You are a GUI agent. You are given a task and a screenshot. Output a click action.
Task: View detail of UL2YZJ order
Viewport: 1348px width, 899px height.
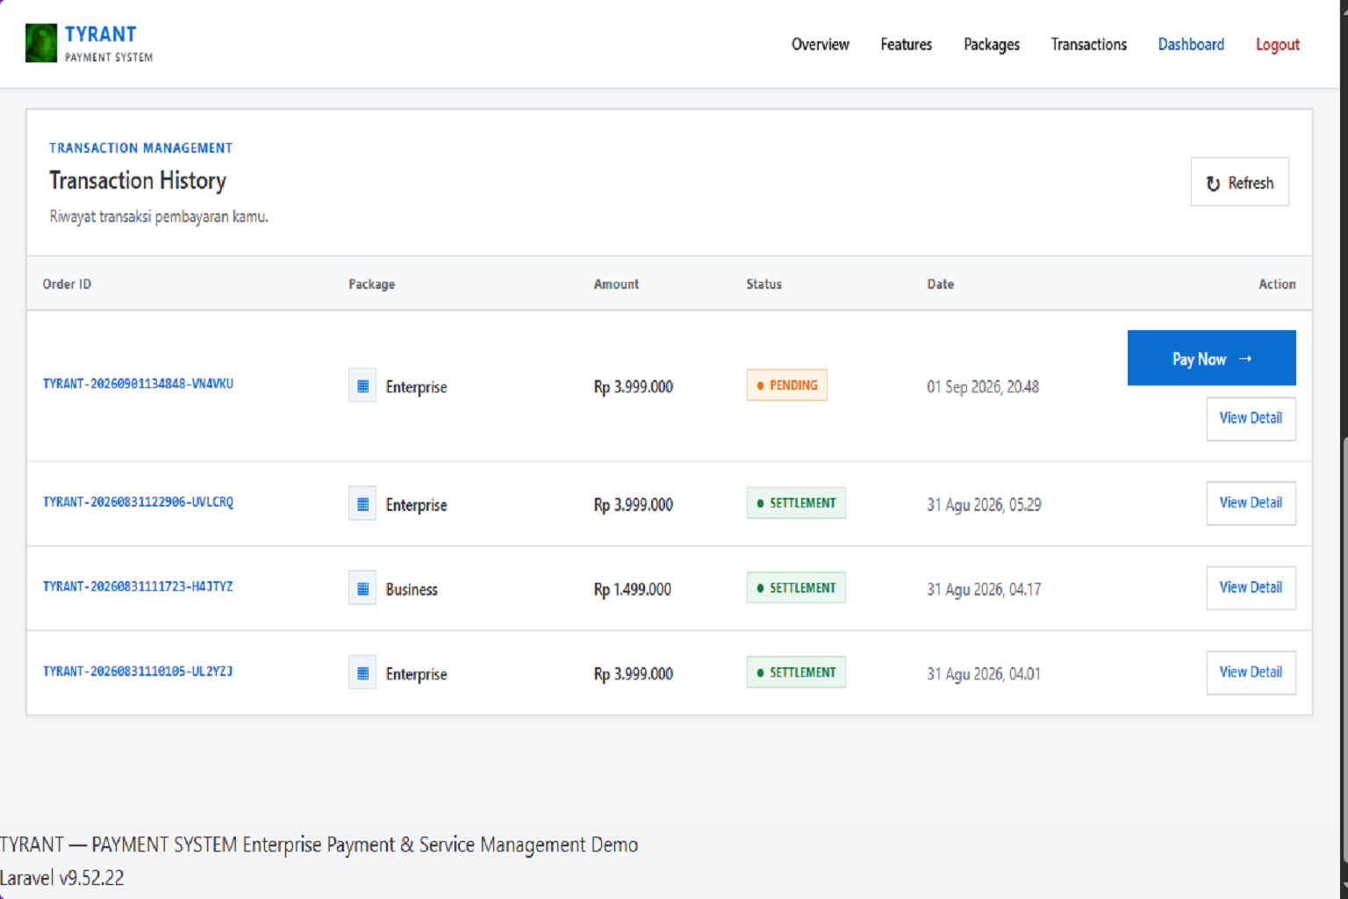1251,672
